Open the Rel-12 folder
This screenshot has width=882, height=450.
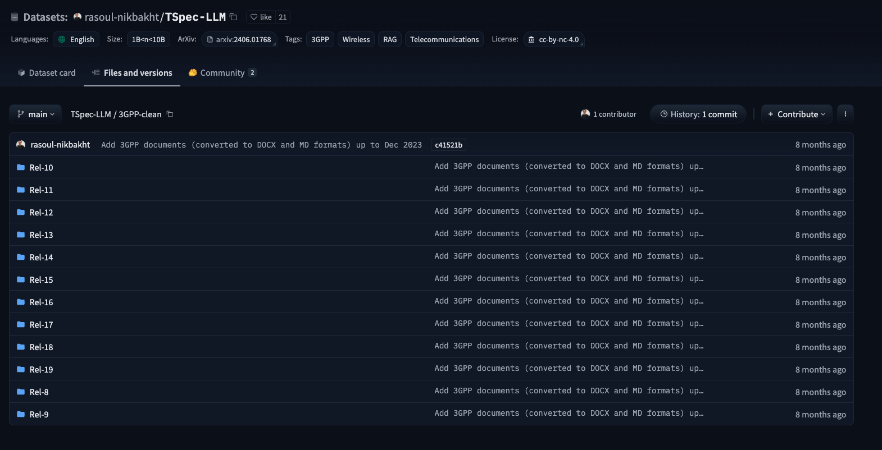(x=41, y=212)
